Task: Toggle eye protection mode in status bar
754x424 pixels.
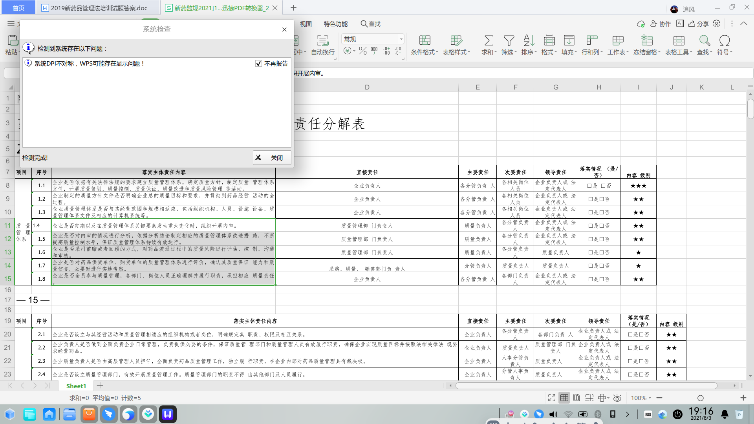Action: click(617, 398)
